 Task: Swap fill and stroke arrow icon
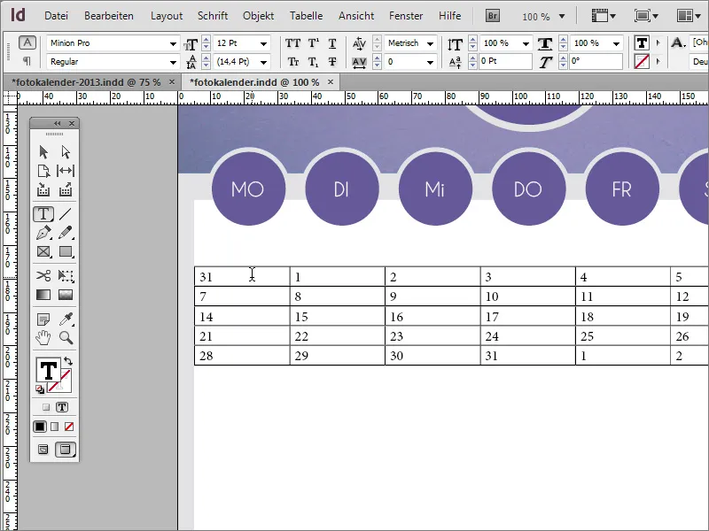pyautogui.click(x=68, y=361)
